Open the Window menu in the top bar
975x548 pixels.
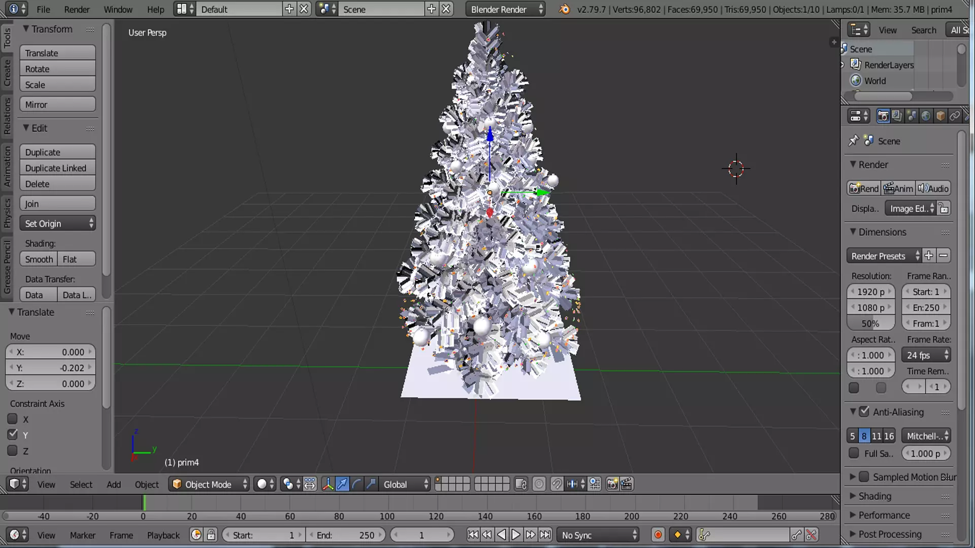pyautogui.click(x=118, y=9)
